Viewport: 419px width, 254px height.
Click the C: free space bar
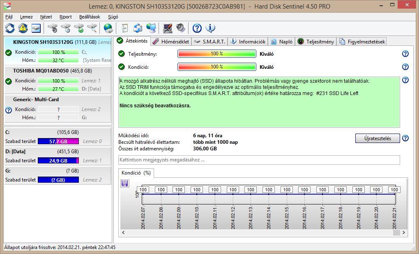click(58, 141)
